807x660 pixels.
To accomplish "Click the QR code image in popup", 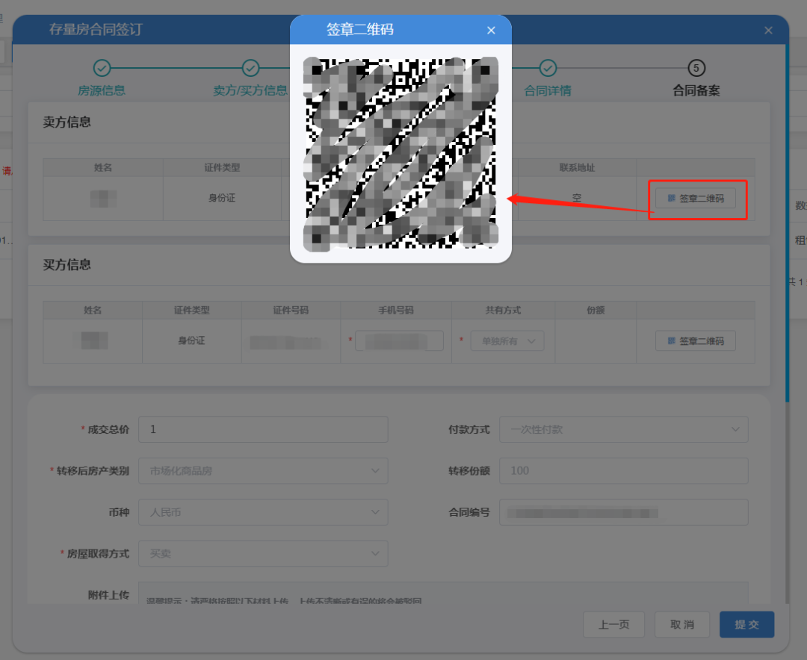I will pos(401,154).
